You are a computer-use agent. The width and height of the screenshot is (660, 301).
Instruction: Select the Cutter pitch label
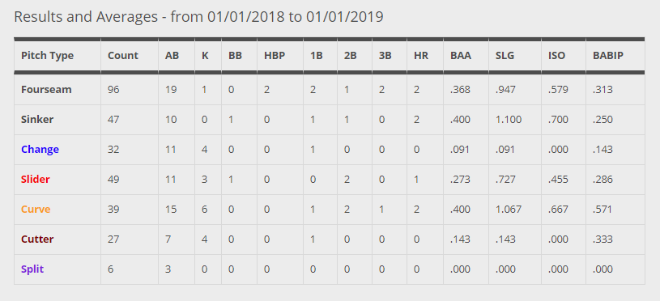pos(37,240)
